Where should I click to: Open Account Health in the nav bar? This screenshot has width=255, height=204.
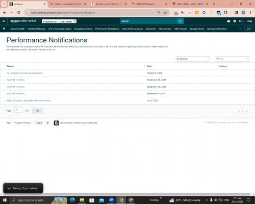point(17,29)
